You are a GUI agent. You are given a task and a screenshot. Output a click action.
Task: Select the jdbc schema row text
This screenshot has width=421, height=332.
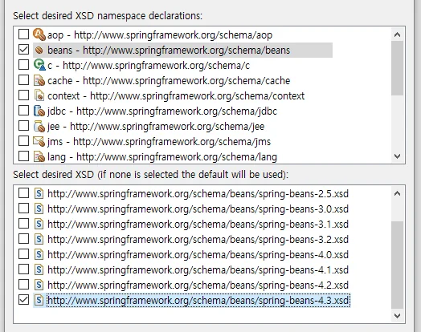point(162,111)
